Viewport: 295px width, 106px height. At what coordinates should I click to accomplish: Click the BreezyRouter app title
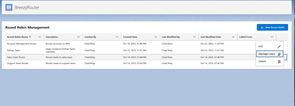click(27, 7)
